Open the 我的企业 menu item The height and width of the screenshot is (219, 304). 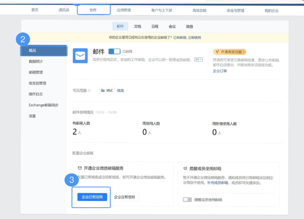pos(271,11)
